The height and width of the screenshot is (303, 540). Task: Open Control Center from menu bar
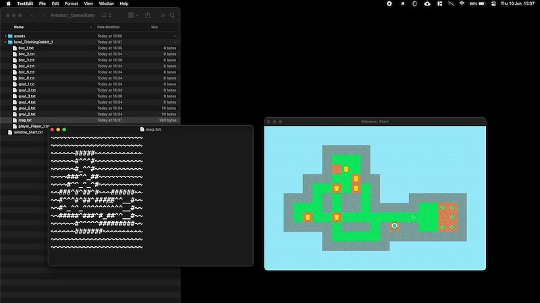pos(493,3)
